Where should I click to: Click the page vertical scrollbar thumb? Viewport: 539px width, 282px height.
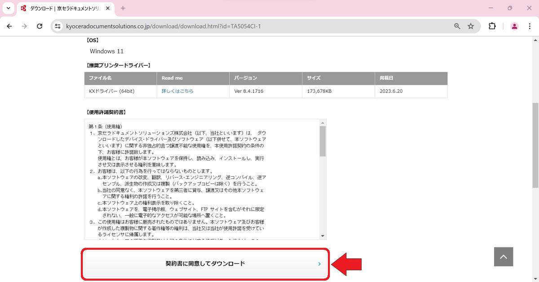[x=535, y=145]
